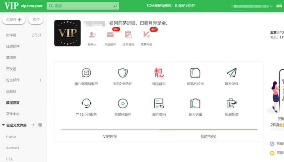Focus the search input field
Screen dimensions: 284x162
[83, 6]
